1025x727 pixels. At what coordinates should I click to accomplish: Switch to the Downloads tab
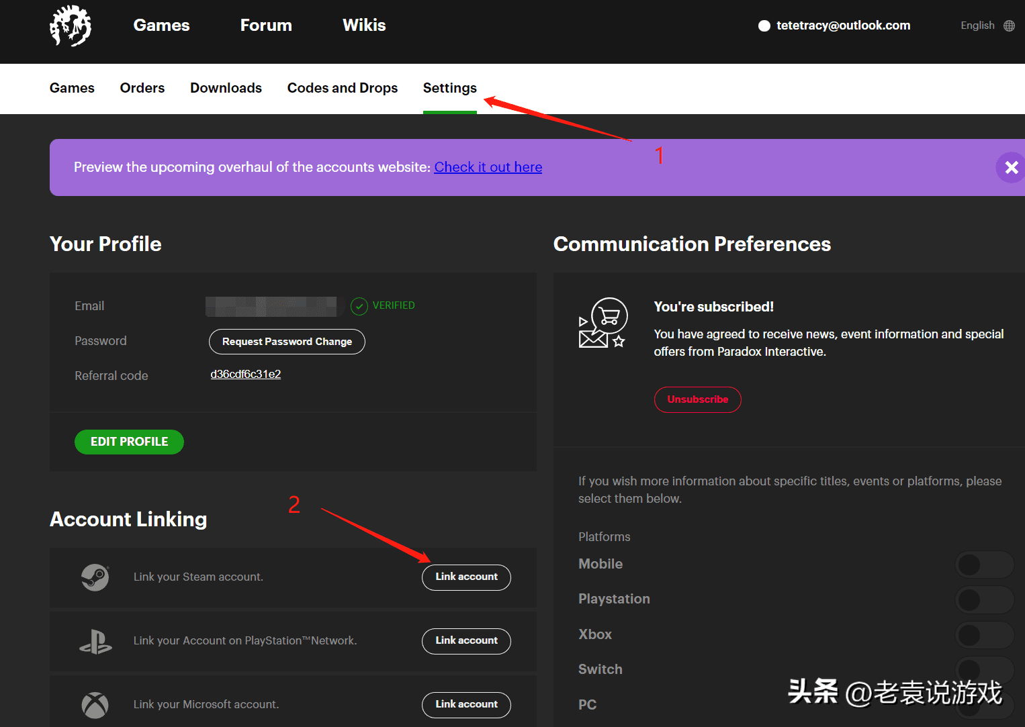pyautogui.click(x=226, y=88)
